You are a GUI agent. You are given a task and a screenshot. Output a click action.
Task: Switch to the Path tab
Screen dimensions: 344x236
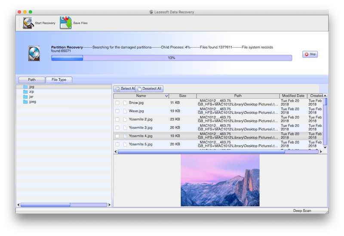click(32, 80)
